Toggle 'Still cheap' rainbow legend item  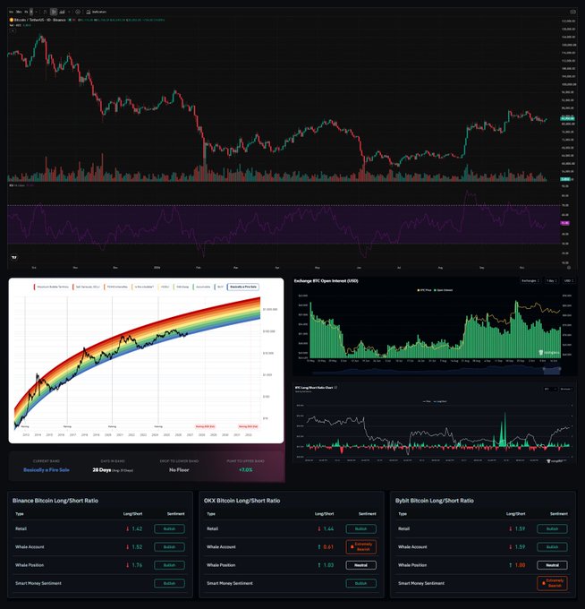point(182,287)
